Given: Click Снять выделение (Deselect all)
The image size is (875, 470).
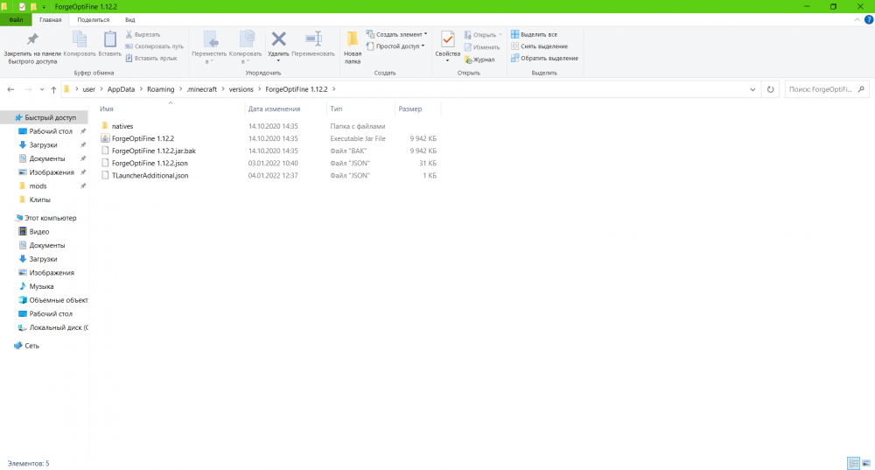Looking at the screenshot, I should pyautogui.click(x=539, y=46).
